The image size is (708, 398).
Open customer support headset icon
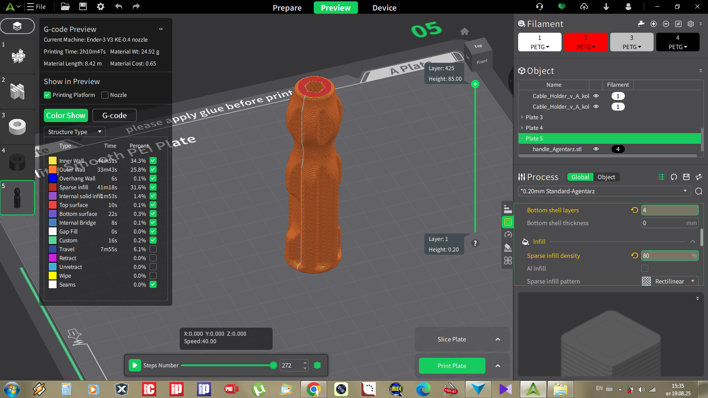click(x=540, y=7)
